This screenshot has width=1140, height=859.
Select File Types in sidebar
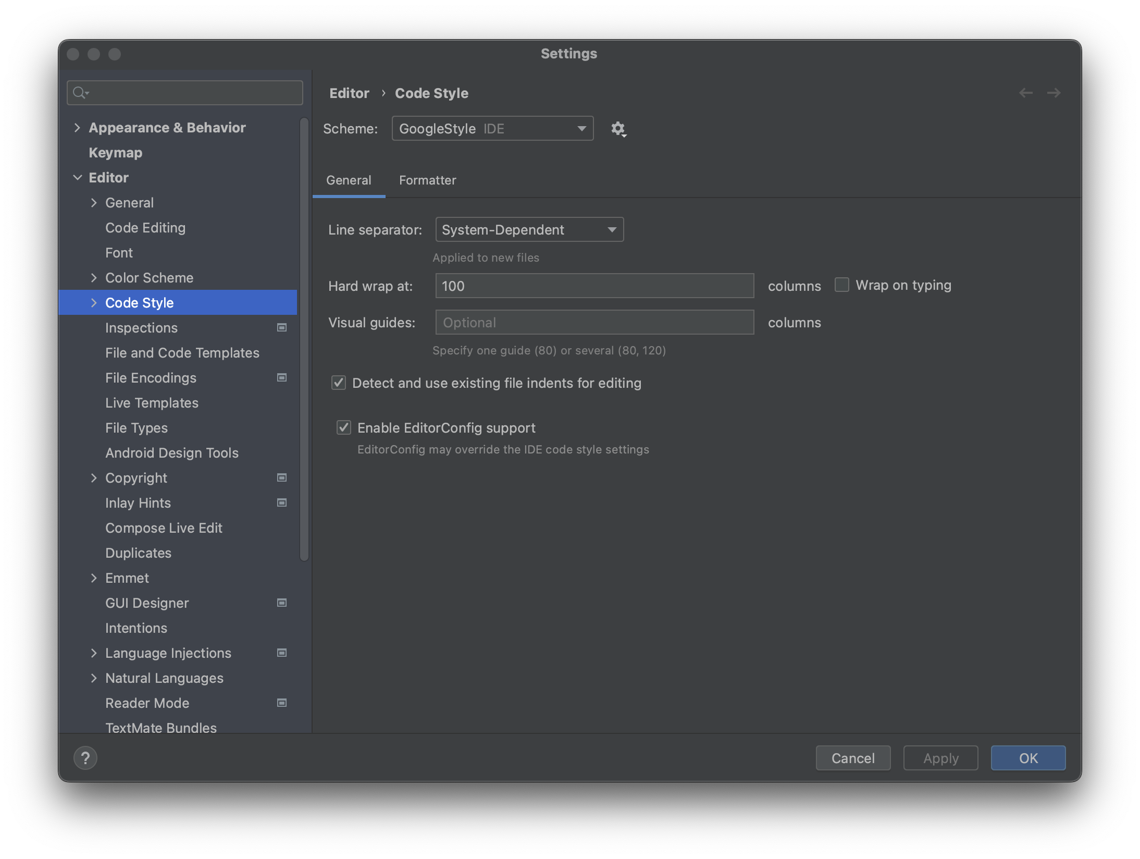[136, 427]
